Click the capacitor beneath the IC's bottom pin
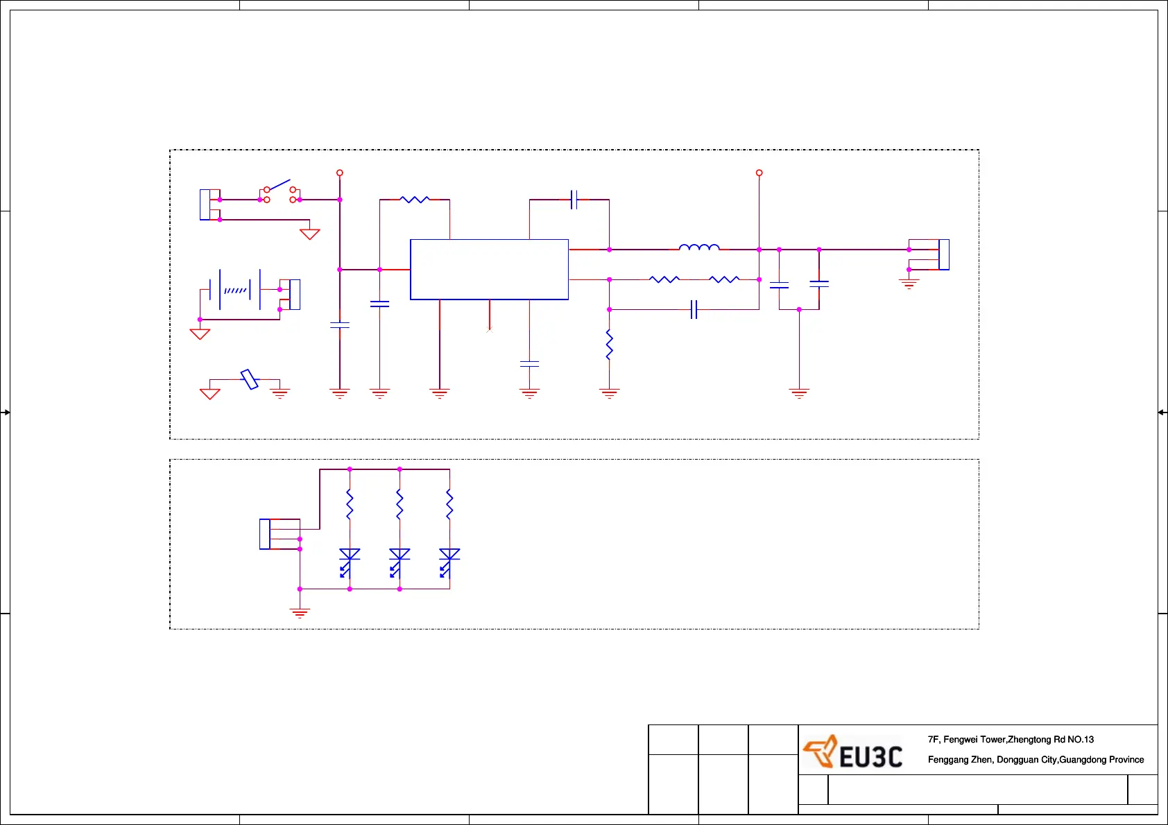This screenshot has width=1168, height=825. [x=529, y=364]
